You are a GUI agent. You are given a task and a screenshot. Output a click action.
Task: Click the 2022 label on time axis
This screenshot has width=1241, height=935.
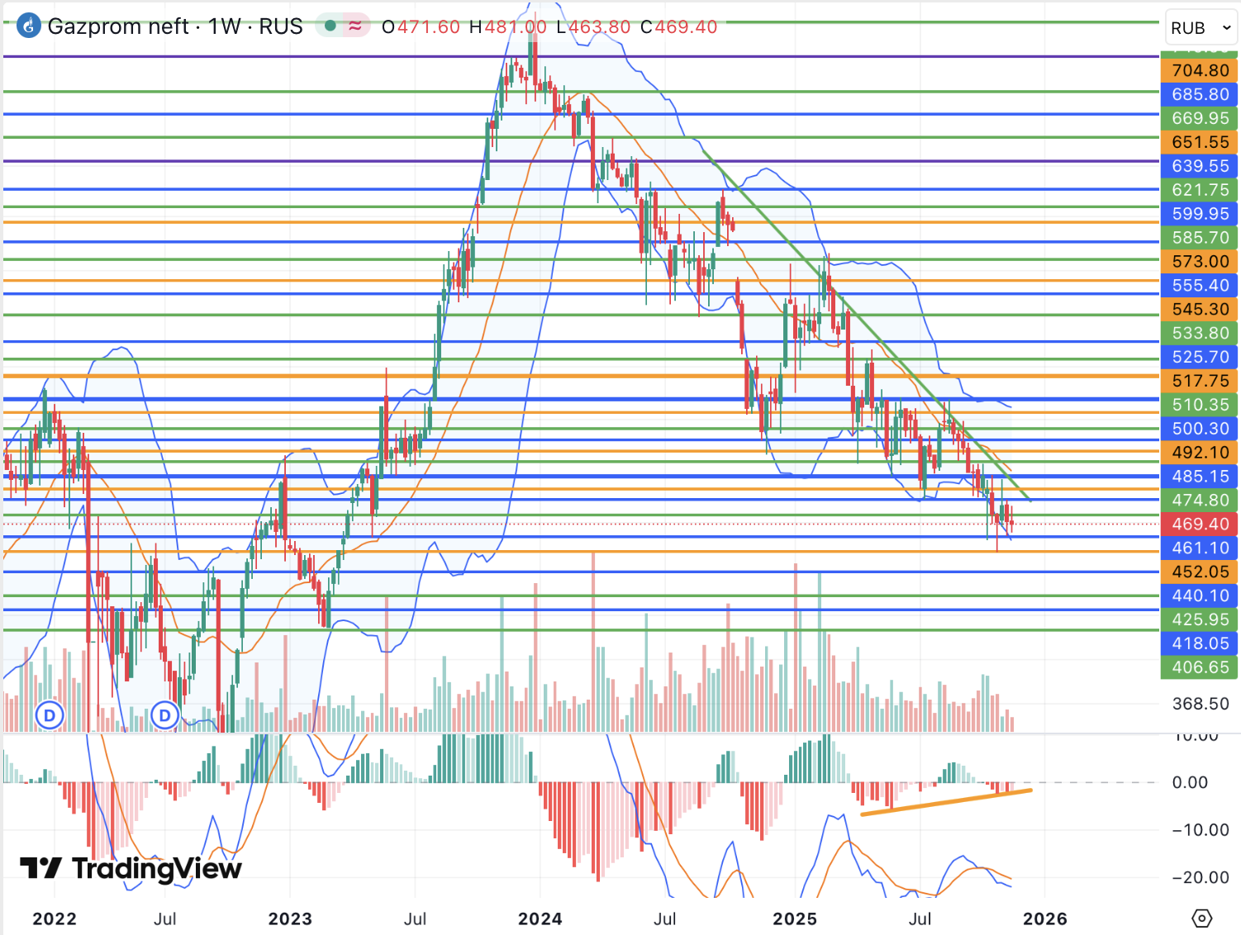click(x=55, y=918)
